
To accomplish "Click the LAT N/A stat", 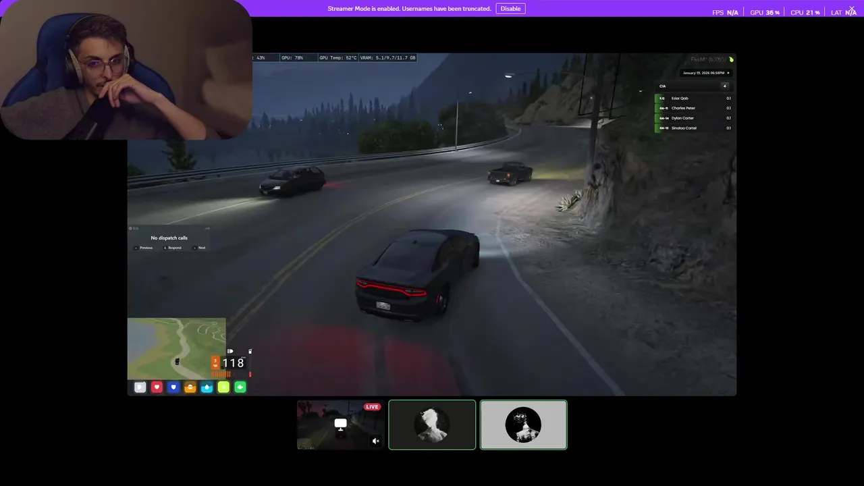I will coord(844,13).
